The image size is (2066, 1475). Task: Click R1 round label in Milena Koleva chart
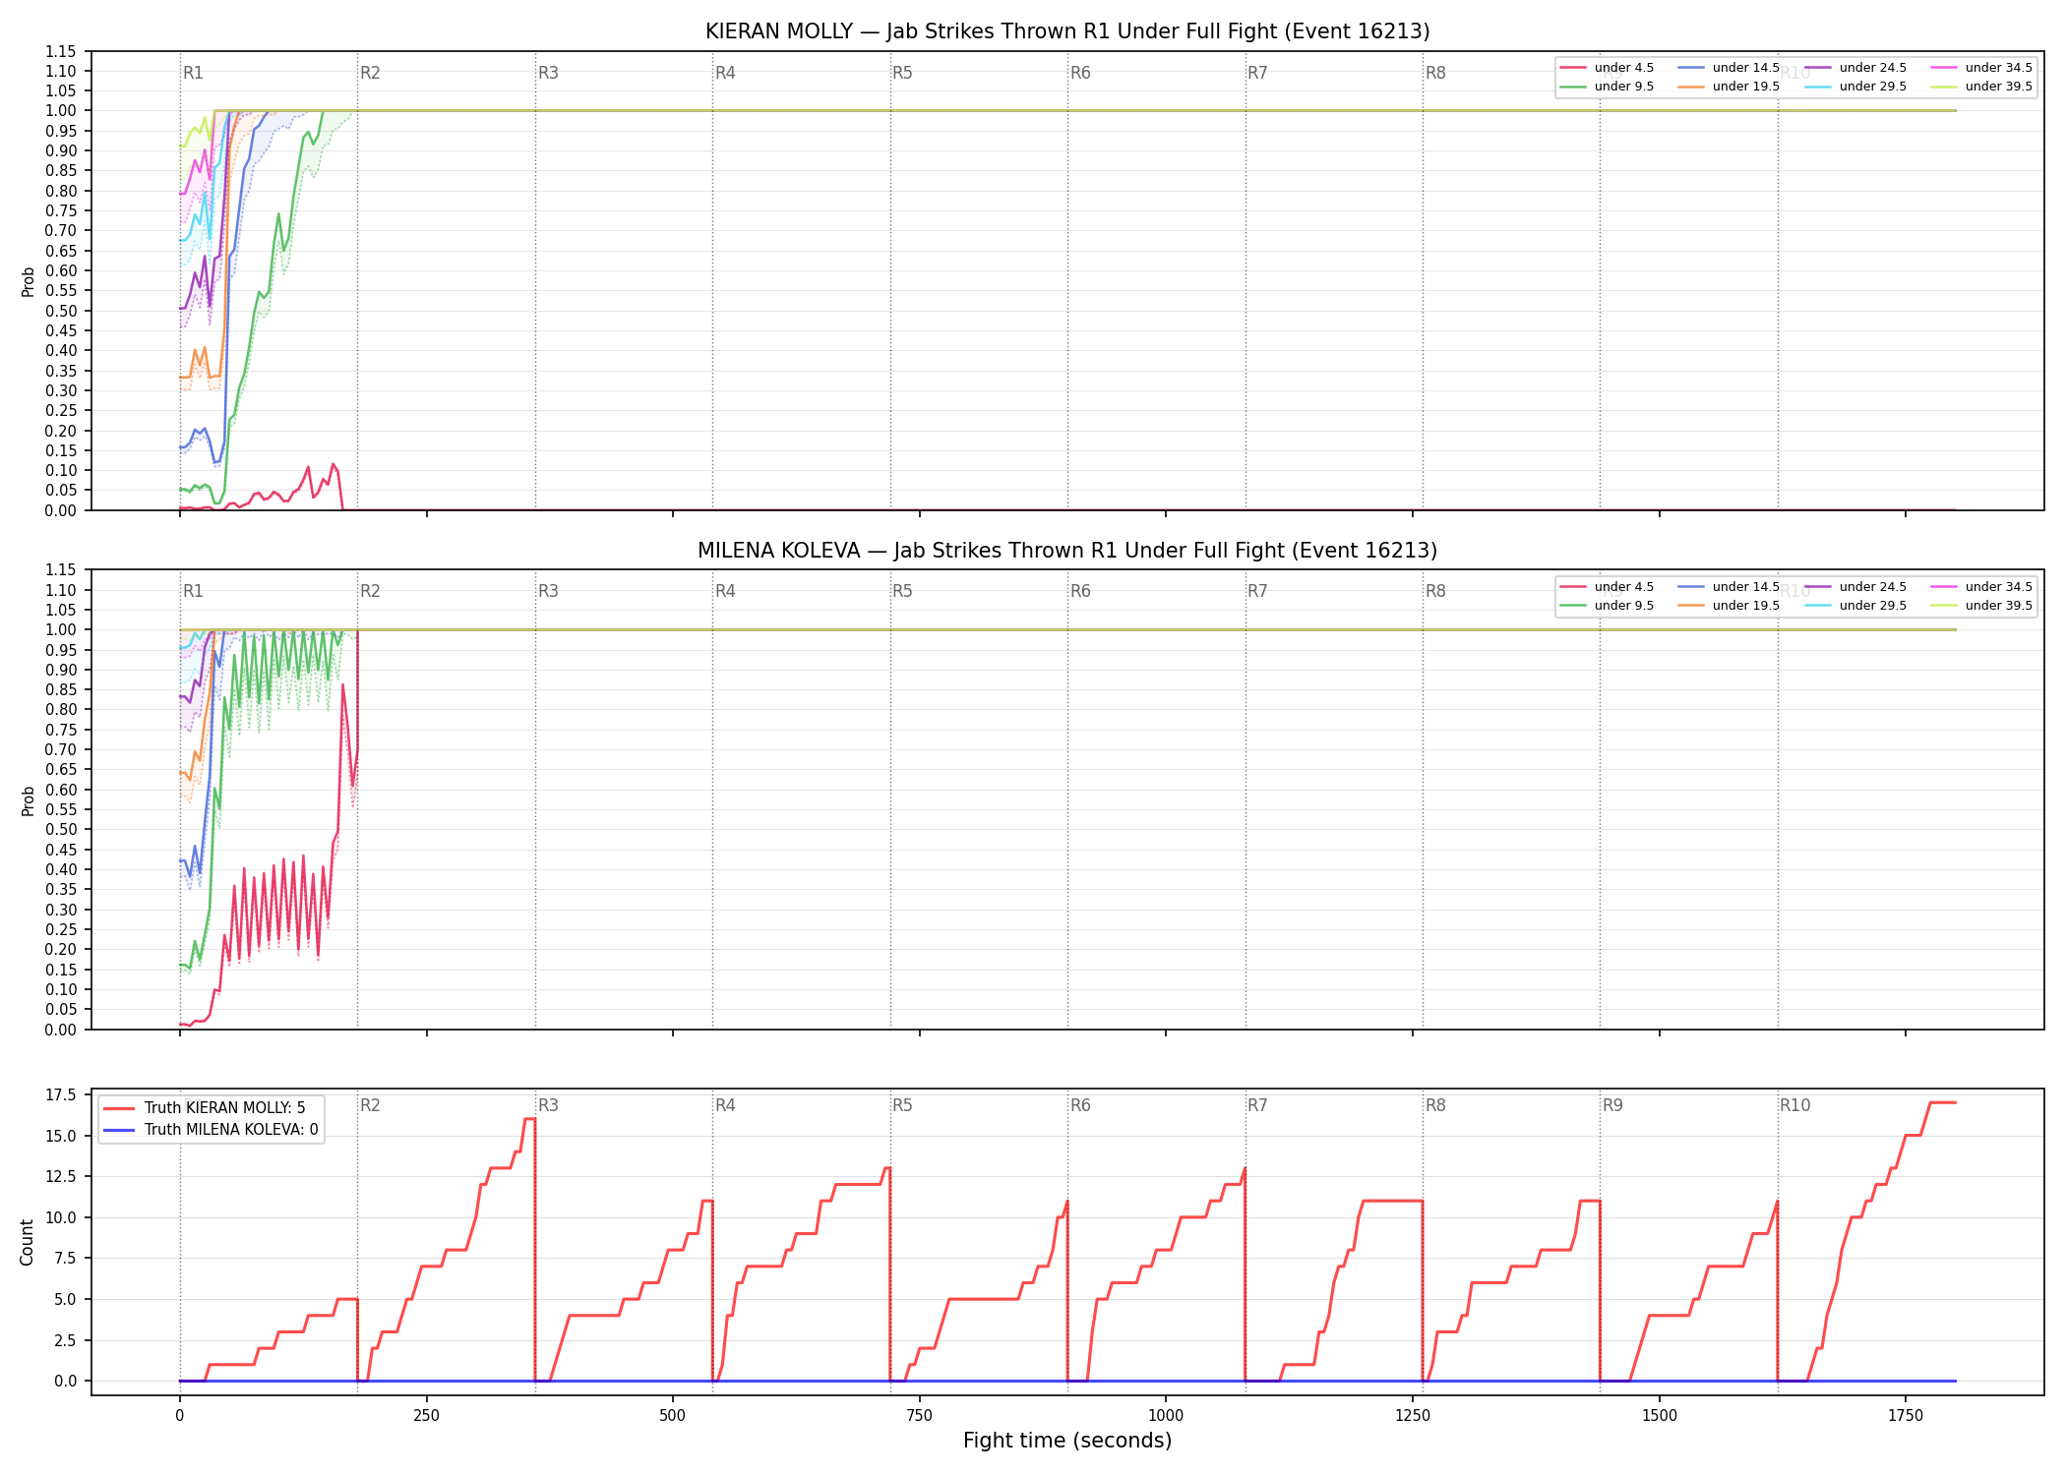coord(193,591)
